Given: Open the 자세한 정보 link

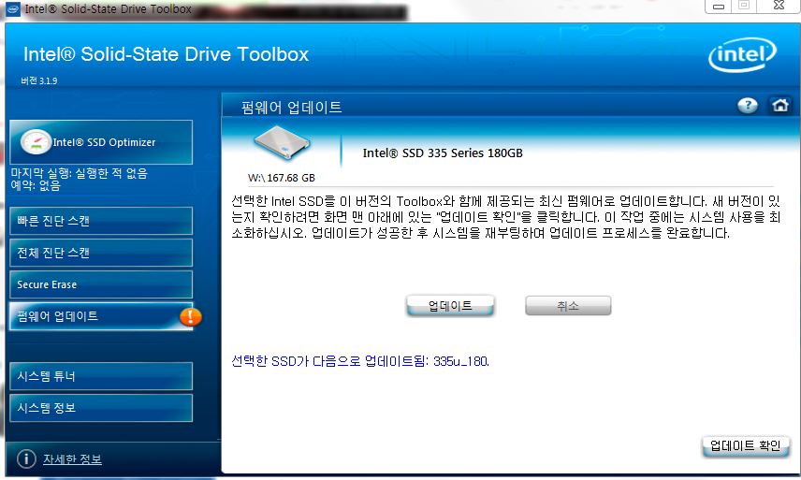Looking at the screenshot, I should [72, 459].
